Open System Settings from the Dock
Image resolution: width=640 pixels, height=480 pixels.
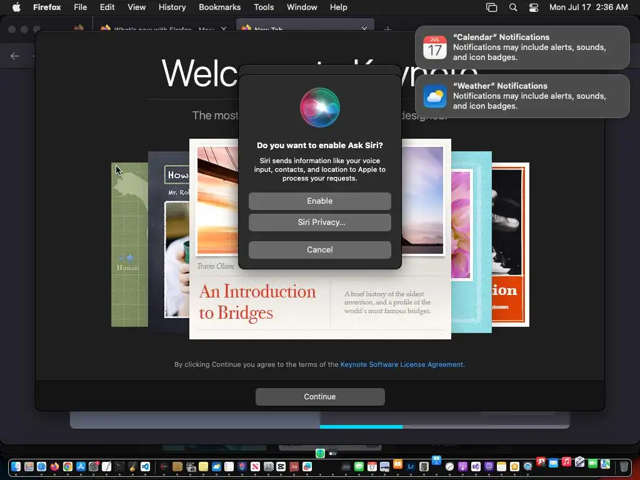coord(94,466)
